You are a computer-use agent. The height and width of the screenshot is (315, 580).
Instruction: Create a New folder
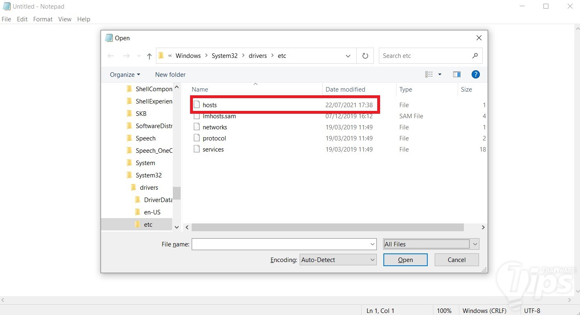click(170, 74)
